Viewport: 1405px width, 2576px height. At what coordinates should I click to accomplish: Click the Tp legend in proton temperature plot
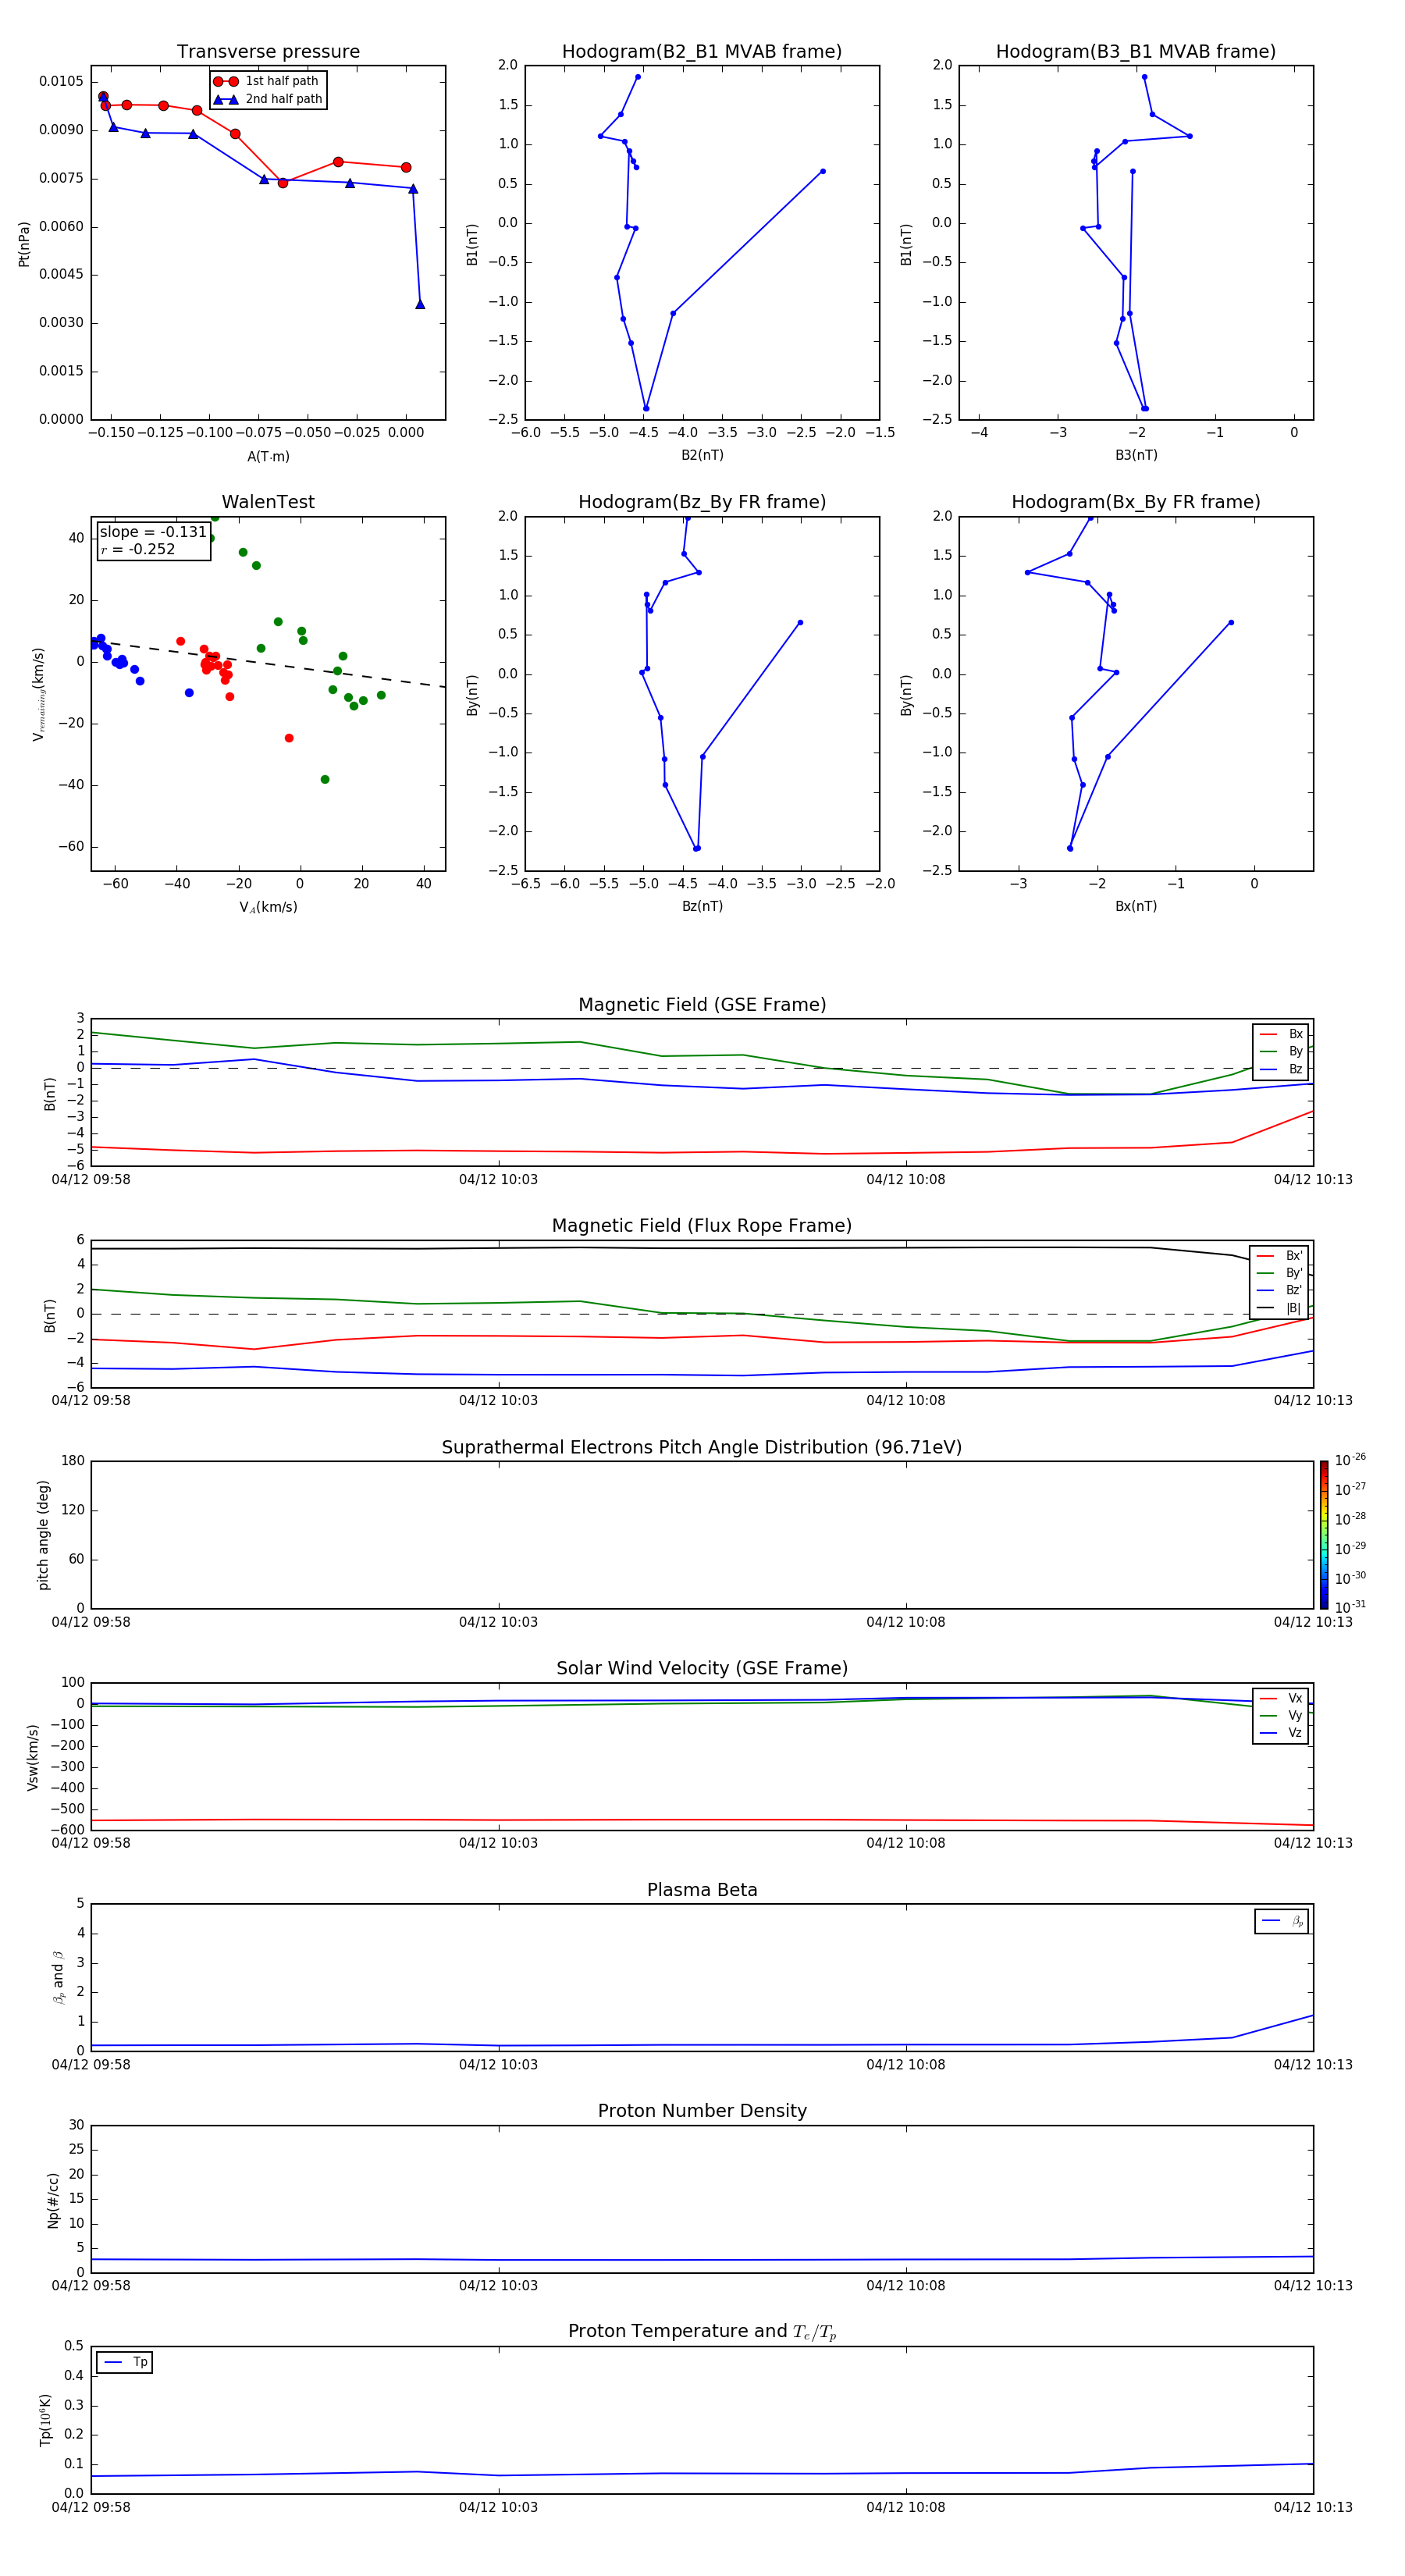(124, 2362)
